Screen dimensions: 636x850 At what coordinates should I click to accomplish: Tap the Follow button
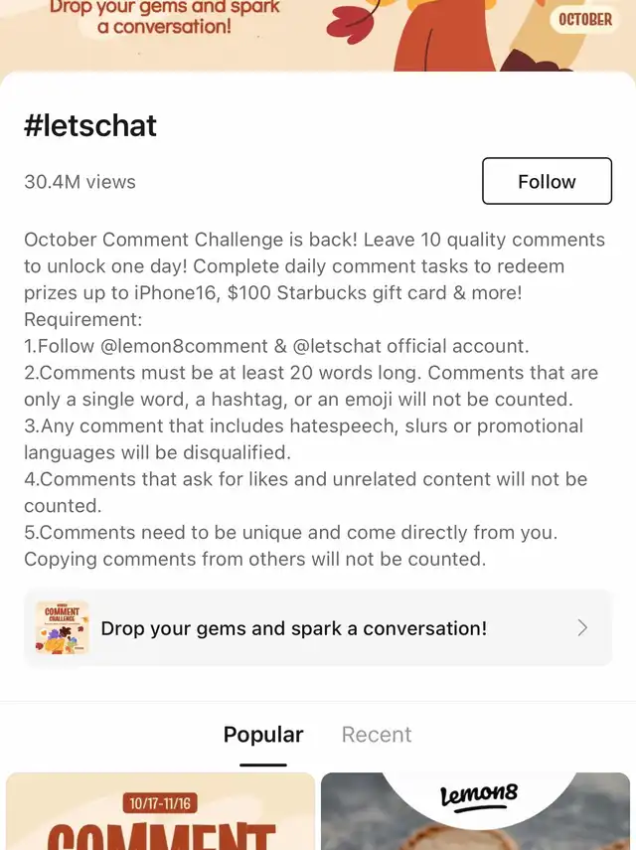(x=547, y=182)
